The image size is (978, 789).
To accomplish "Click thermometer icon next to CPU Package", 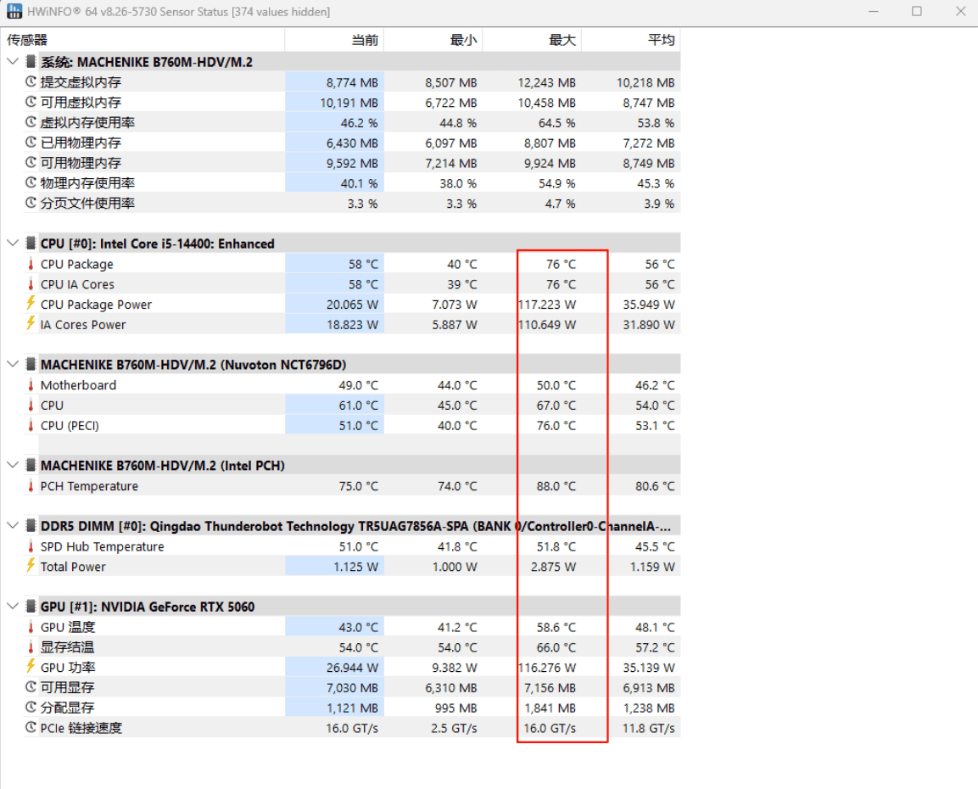I will coord(31,264).
